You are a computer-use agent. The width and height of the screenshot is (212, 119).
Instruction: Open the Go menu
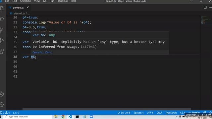45,1
